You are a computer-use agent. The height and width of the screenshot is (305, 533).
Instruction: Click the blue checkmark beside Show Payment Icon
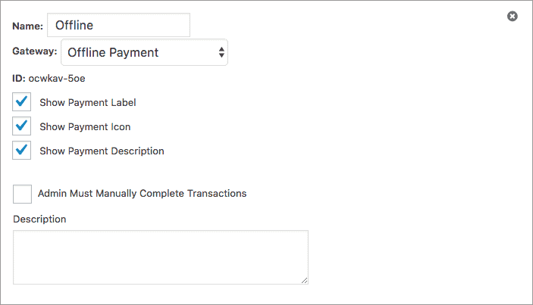click(x=22, y=125)
